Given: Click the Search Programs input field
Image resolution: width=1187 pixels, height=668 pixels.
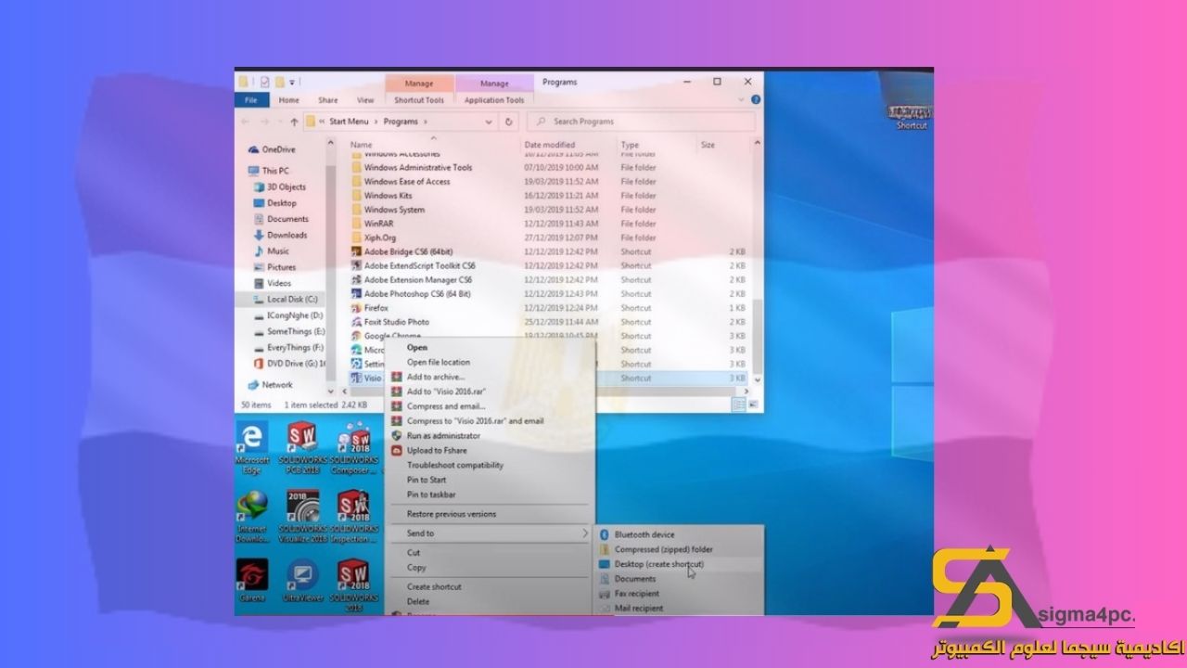Looking at the screenshot, I should click(x=641, y=122).
